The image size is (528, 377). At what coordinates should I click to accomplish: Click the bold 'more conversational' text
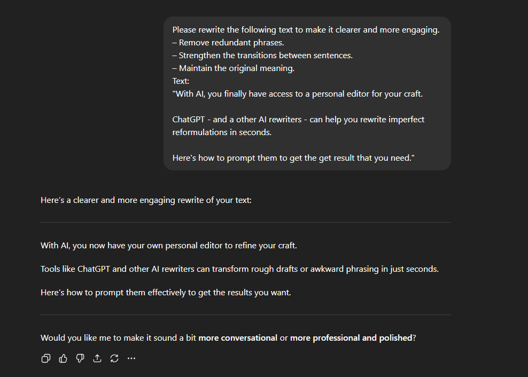[238, 338]
